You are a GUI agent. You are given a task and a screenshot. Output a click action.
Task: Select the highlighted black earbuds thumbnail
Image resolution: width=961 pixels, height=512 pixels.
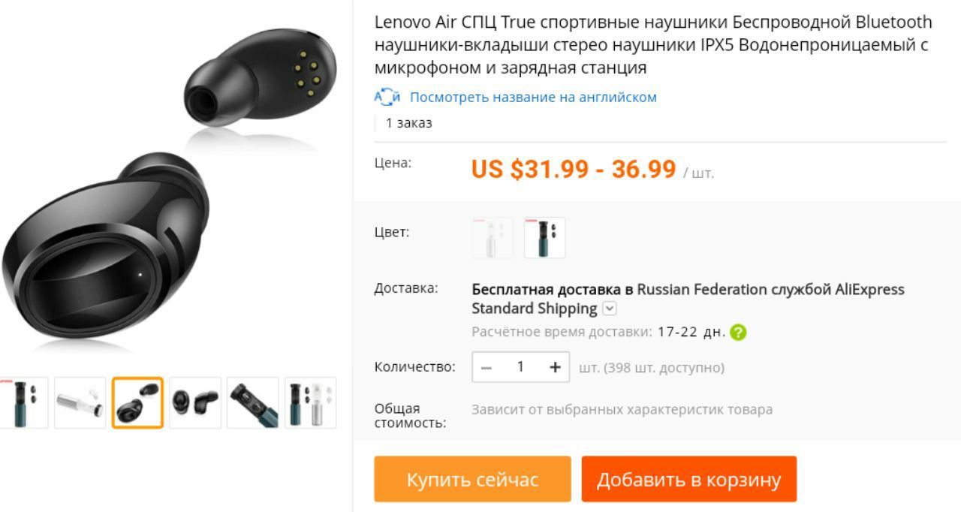pos(137,402)
